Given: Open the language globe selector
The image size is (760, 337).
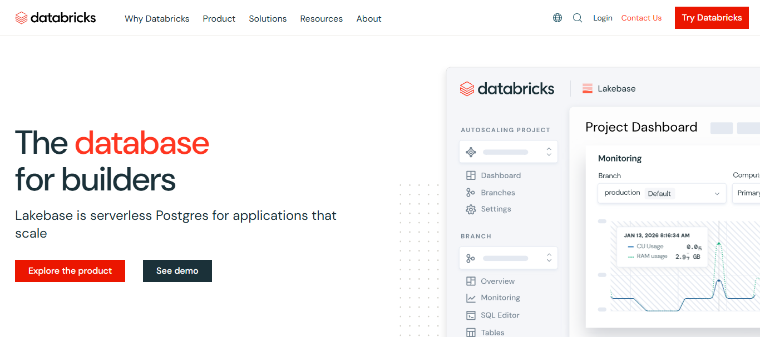Looking at the screenshot, I should point(557,18).
